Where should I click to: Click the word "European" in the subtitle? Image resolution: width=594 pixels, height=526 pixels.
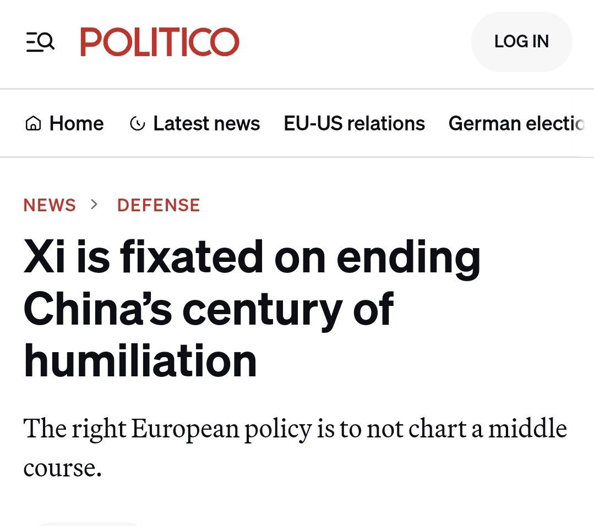click(185, 429)
